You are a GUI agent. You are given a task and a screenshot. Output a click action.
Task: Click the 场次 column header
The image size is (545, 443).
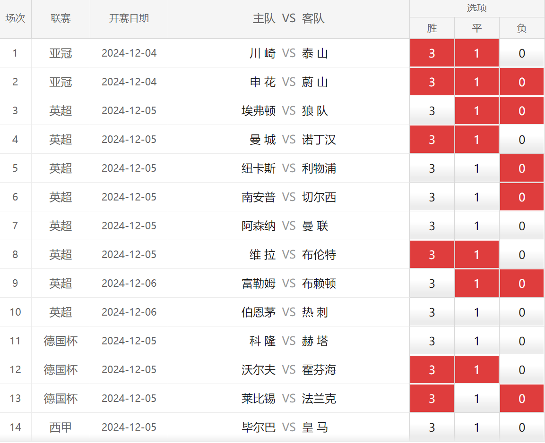pyautogui.click(x=15, y=18)
